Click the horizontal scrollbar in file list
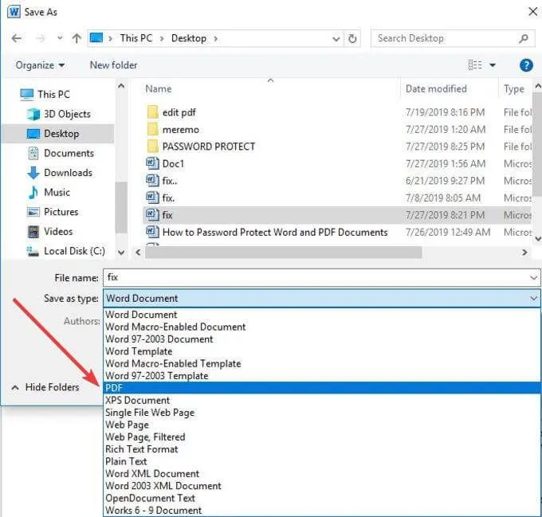Screen dimensions: 542x517 pyautogui.click(x=283, y=252)
